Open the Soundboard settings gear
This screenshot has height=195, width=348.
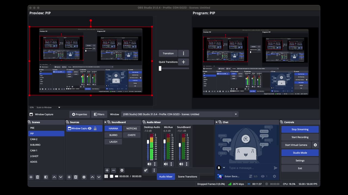(x=122, y=170)
